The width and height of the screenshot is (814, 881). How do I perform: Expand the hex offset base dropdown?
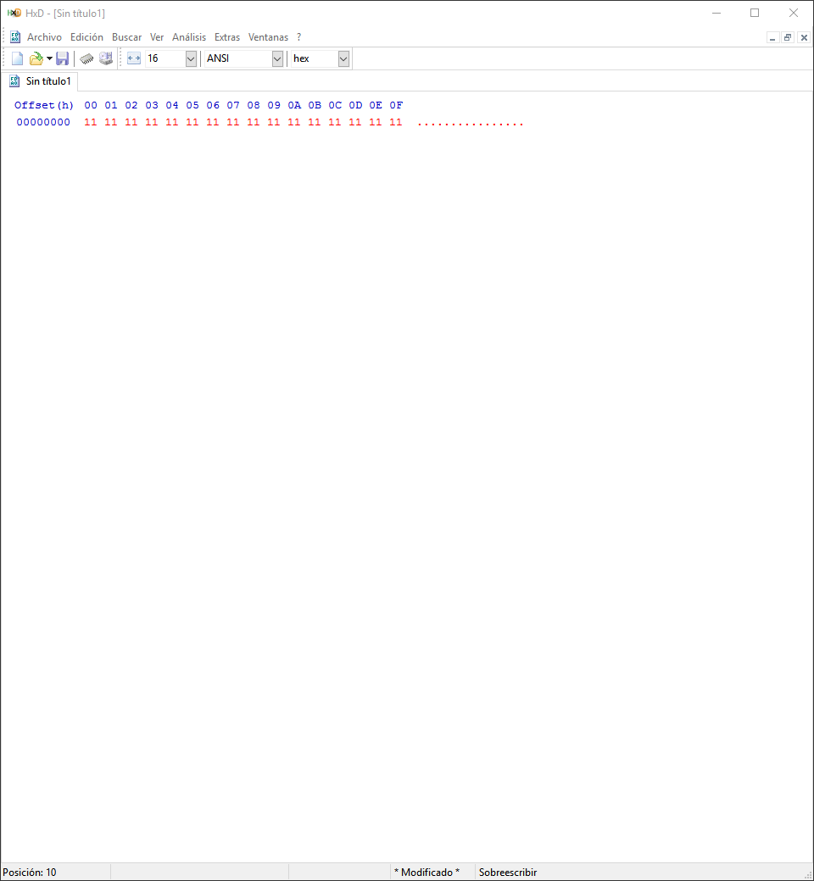point(343,58)
